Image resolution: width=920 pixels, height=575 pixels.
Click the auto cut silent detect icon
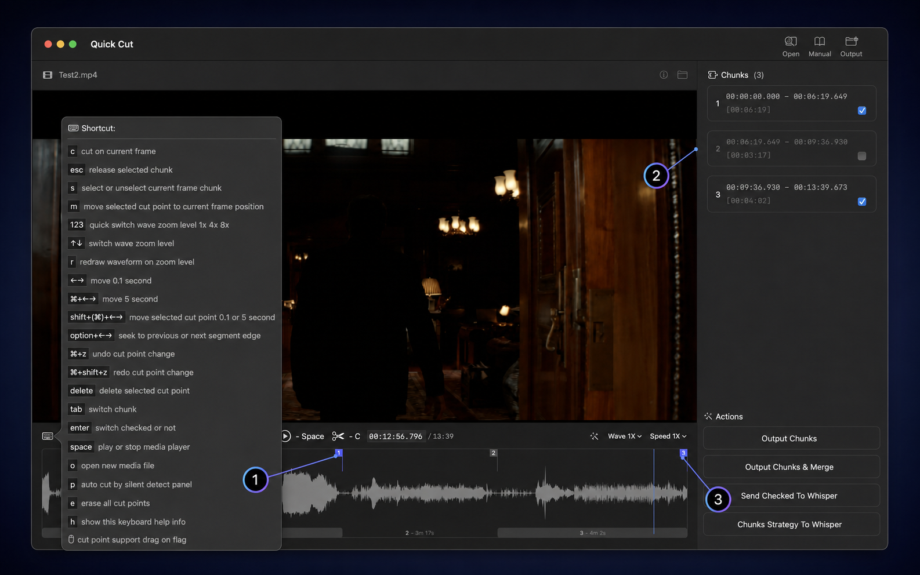pyautogui.click(x=594, y=436)
